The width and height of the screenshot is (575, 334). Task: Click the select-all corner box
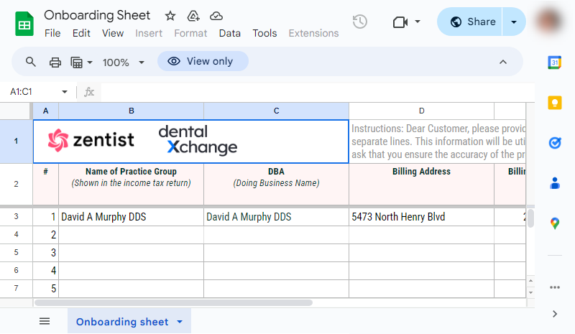click(16, 111)
